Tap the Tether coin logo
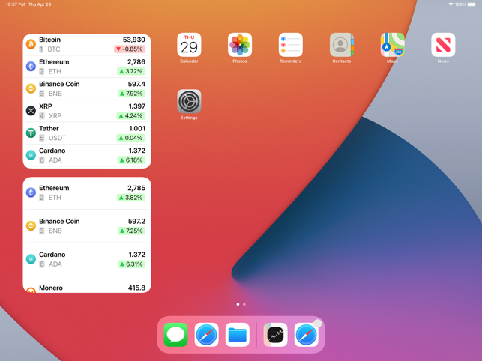Viewport: 482px width, 361px height. click(x=31, y=133)
